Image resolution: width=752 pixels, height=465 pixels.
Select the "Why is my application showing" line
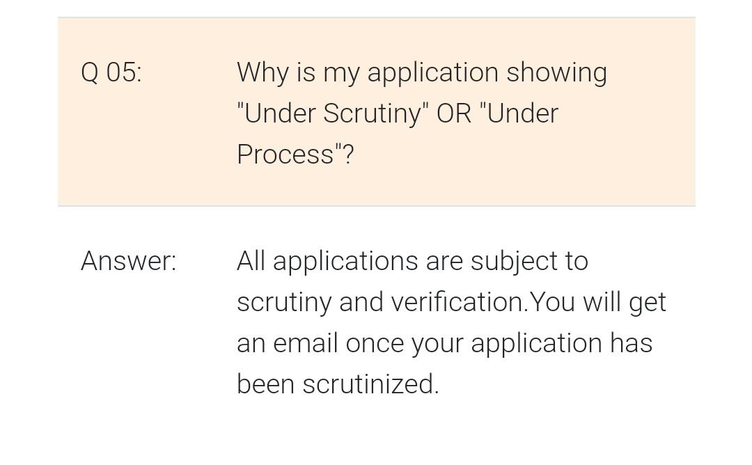(x=421, y=72)
